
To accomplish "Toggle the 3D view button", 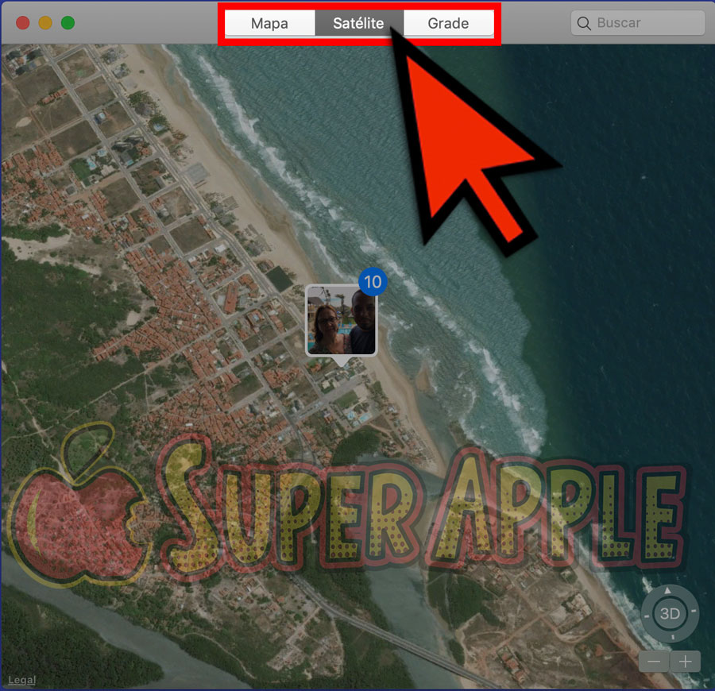I will (x=671, y=614).
